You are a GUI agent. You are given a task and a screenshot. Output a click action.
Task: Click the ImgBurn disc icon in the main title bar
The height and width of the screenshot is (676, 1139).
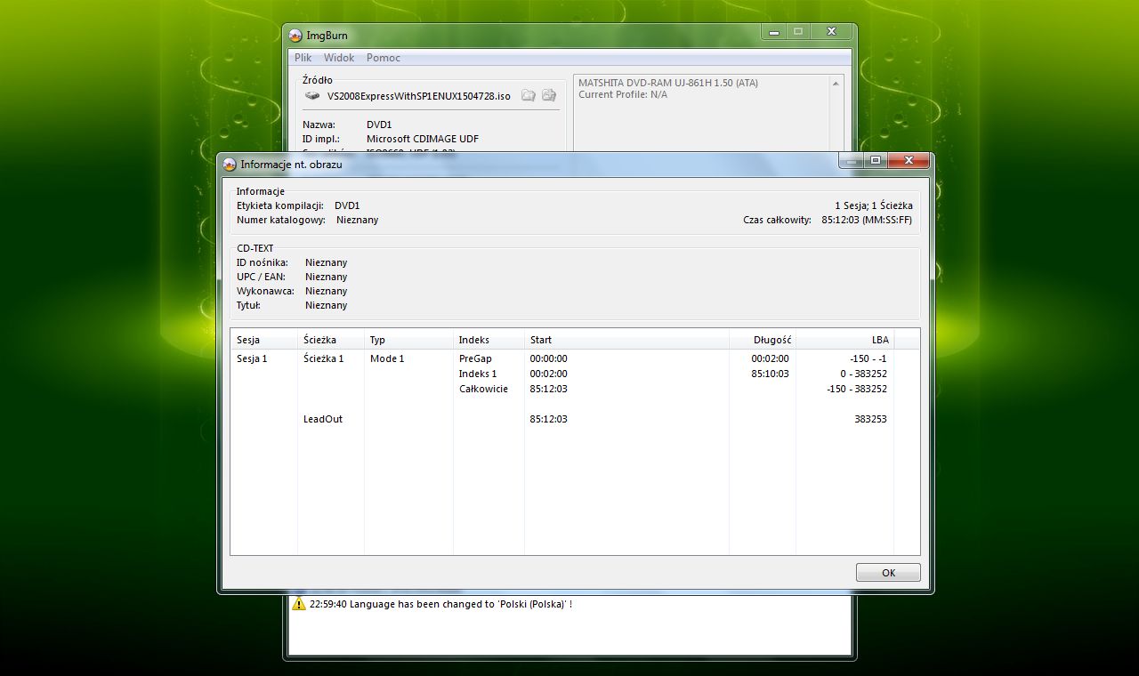(x=297, y=36)
